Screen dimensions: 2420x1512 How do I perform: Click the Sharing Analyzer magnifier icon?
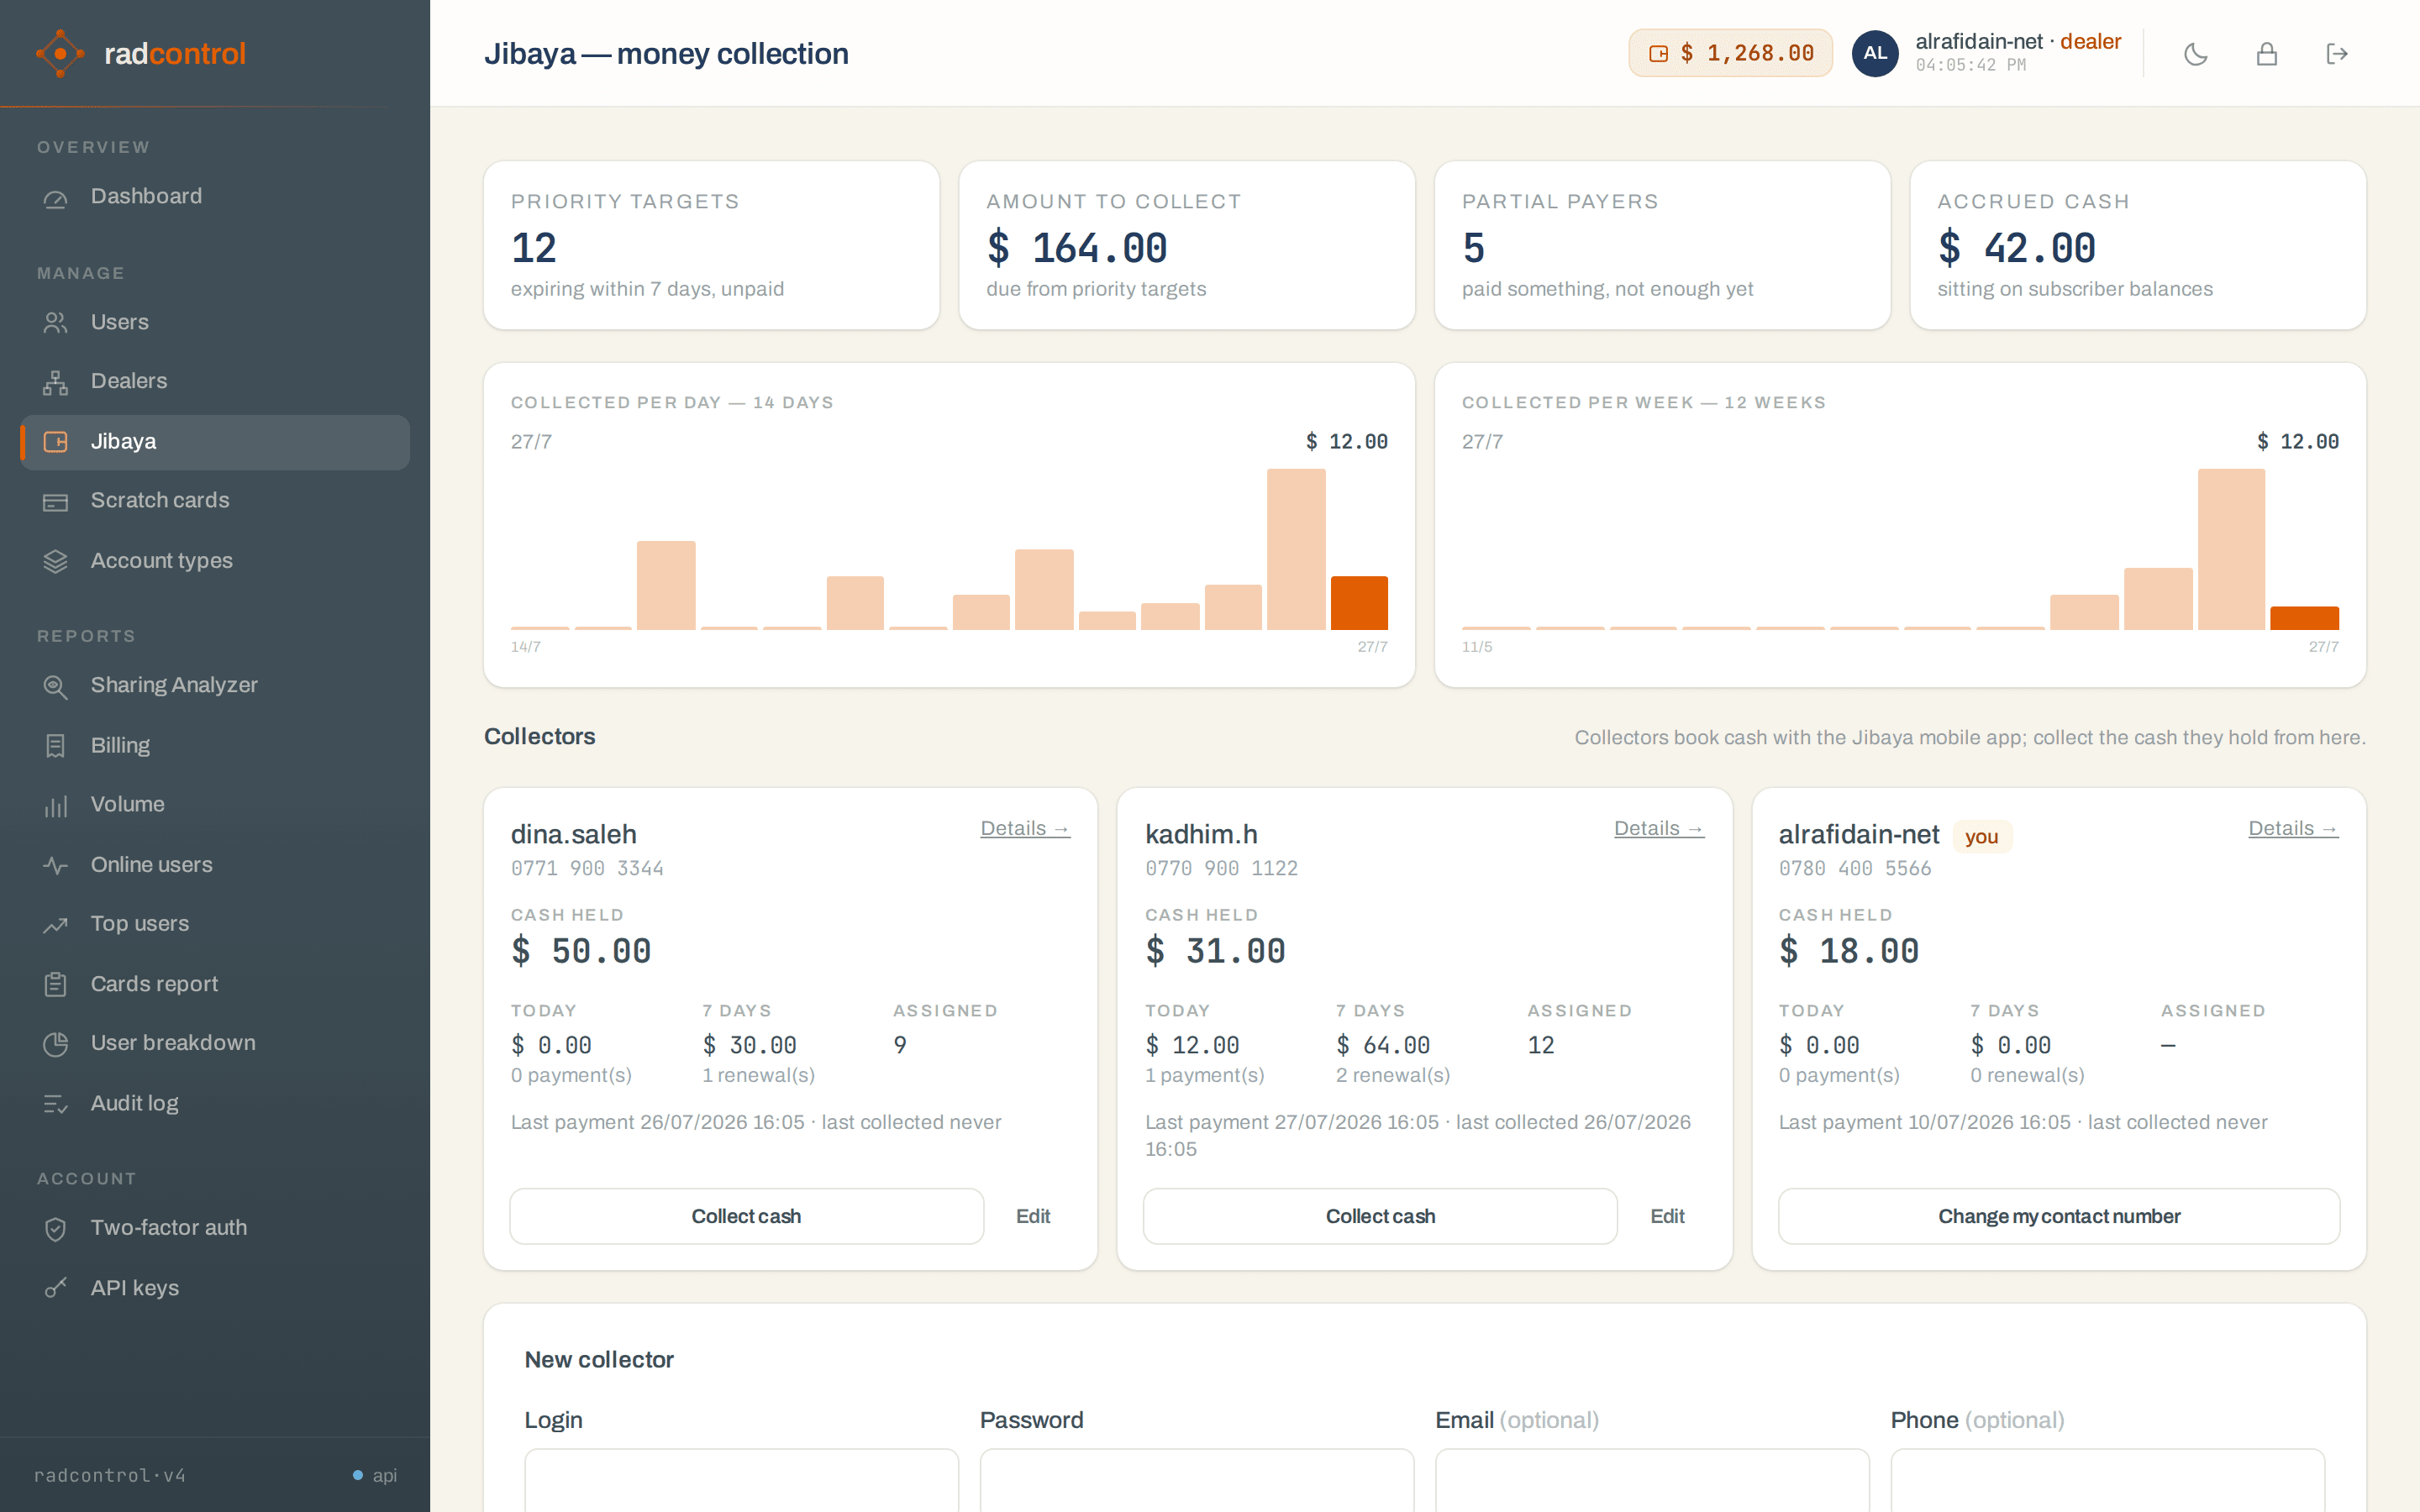click(56, 686)
